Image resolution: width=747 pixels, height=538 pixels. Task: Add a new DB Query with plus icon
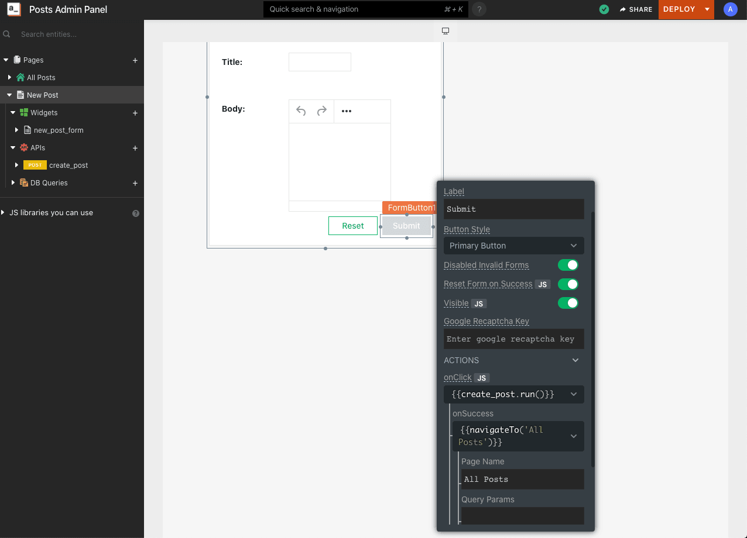[135, 183]
